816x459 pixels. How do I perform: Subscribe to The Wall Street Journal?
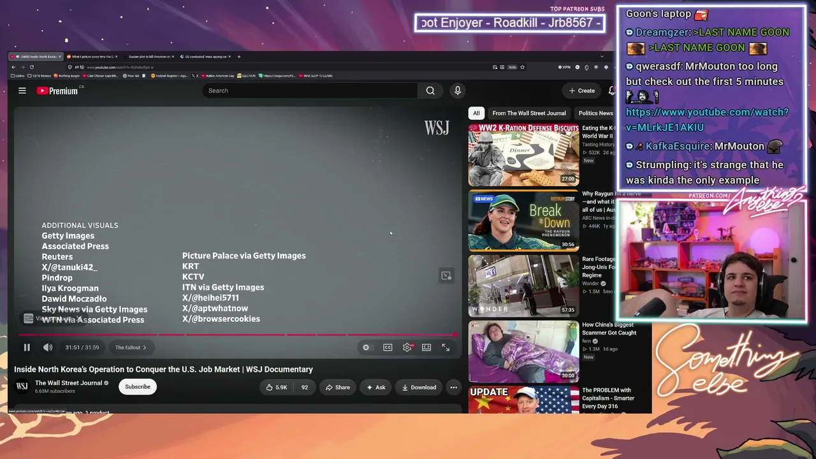tap(138, 387)
